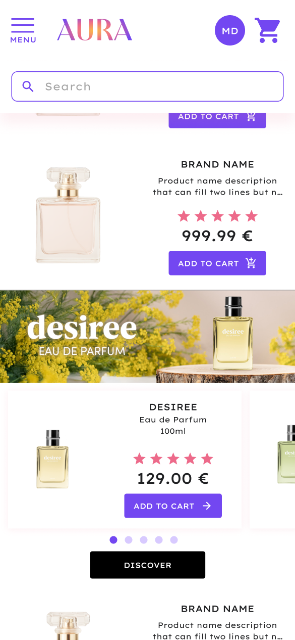This screenshot has height=640, width=295.
Task: Select the third carousel dot
Action: tap(144, 540)
